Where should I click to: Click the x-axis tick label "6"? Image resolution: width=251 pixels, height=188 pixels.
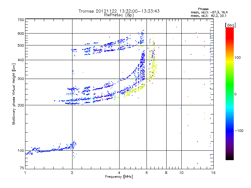pos(147,173)
